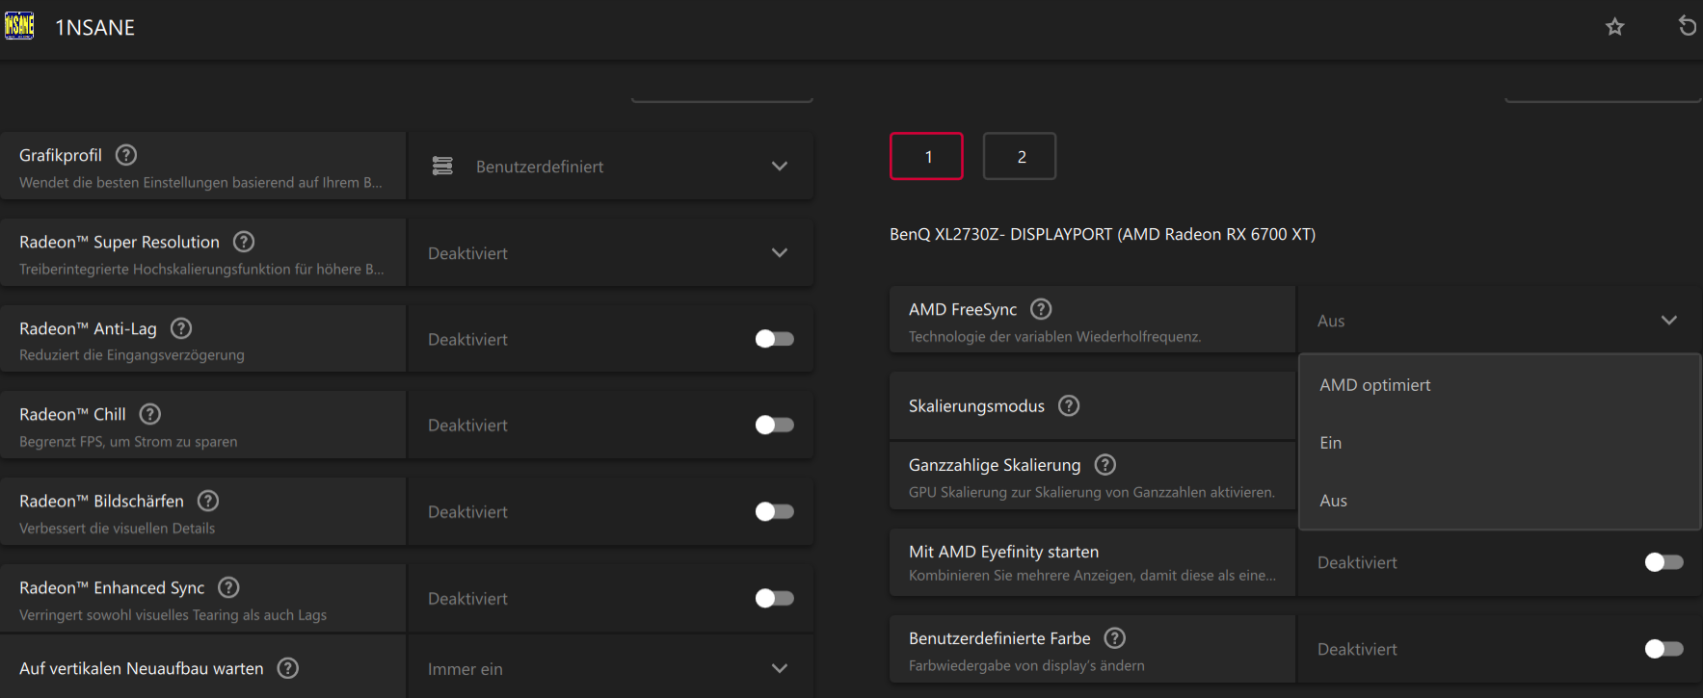Click the Verringert sowohl visuelles Tearing description
This screenshot has width=1703, height=698.
coord(173,615)
